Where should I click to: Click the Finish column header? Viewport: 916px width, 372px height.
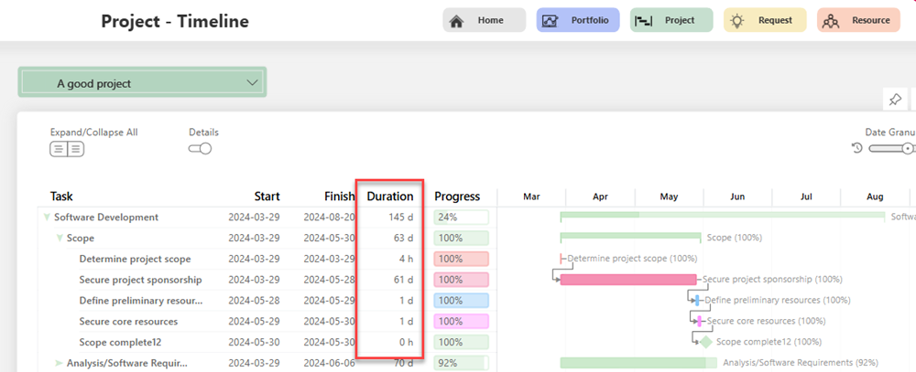(x=339, y=197)
